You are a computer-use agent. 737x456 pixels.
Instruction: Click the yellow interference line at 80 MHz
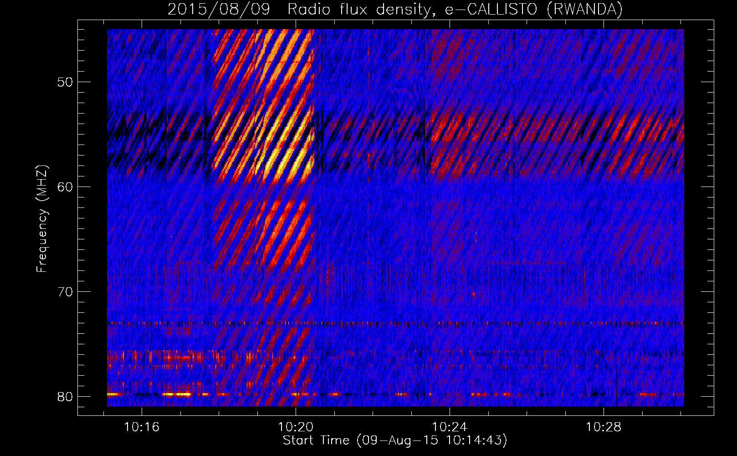coord(177,394)
